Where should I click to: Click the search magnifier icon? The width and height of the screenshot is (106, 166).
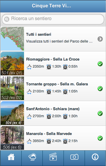[x=7, y=19]
